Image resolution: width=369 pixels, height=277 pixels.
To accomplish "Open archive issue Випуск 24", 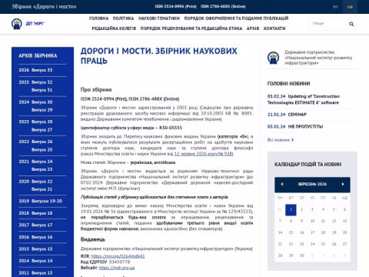I will 42,162.
